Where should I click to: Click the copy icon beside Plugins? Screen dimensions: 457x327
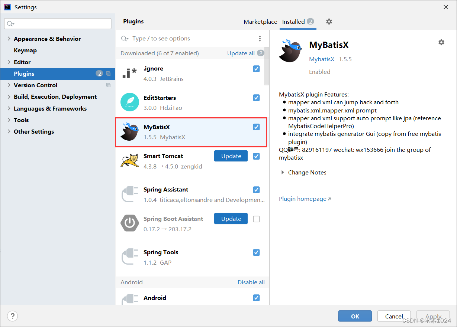108,73
